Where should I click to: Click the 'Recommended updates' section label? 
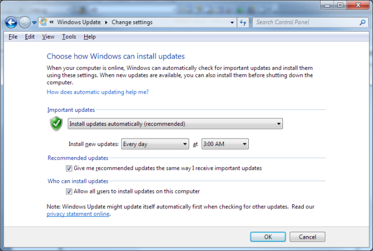(78, 158)
